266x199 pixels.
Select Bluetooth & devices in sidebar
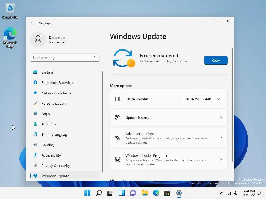[65, 83]
